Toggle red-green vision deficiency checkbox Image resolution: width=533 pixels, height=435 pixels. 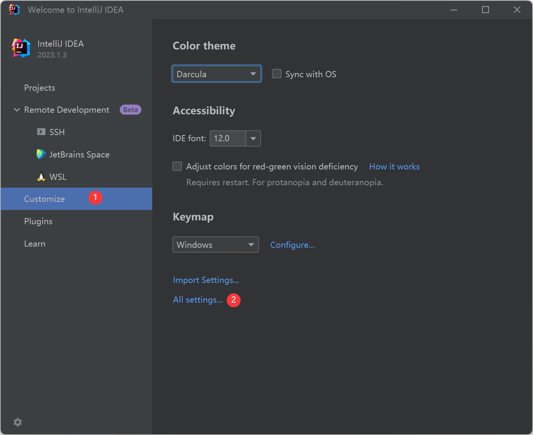coord(177,166)
